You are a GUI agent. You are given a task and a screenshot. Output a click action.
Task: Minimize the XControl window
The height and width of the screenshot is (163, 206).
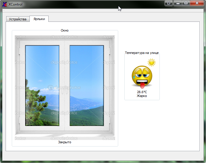[178, 3]
